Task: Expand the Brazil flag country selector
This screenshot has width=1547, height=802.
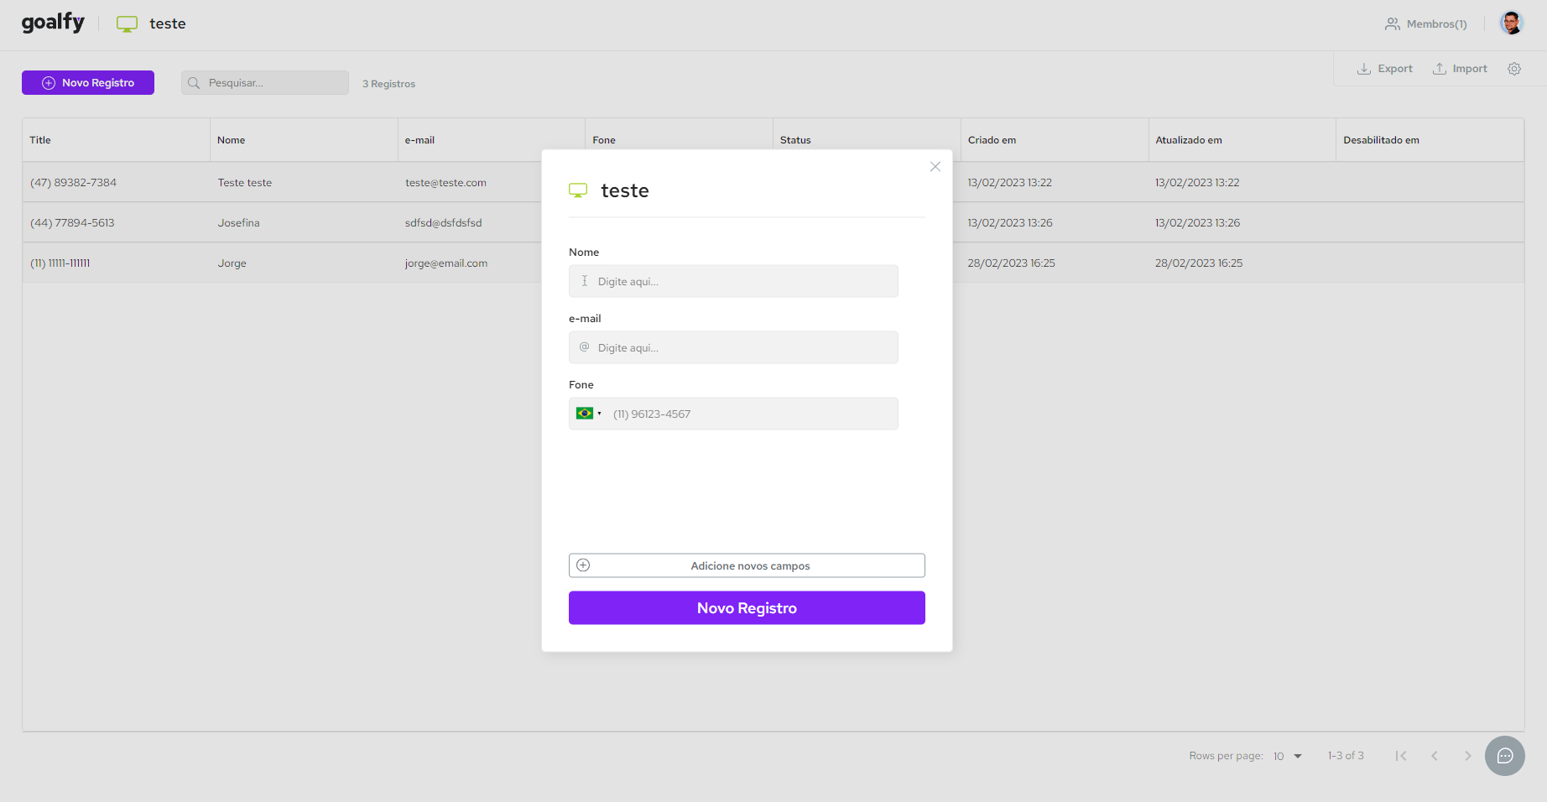Action: 588,414
